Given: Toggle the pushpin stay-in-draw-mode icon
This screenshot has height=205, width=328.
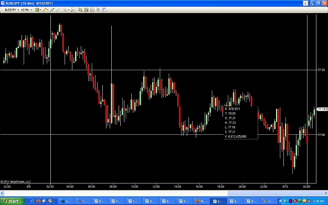Looking at the screenshot, I should (52, 10).
